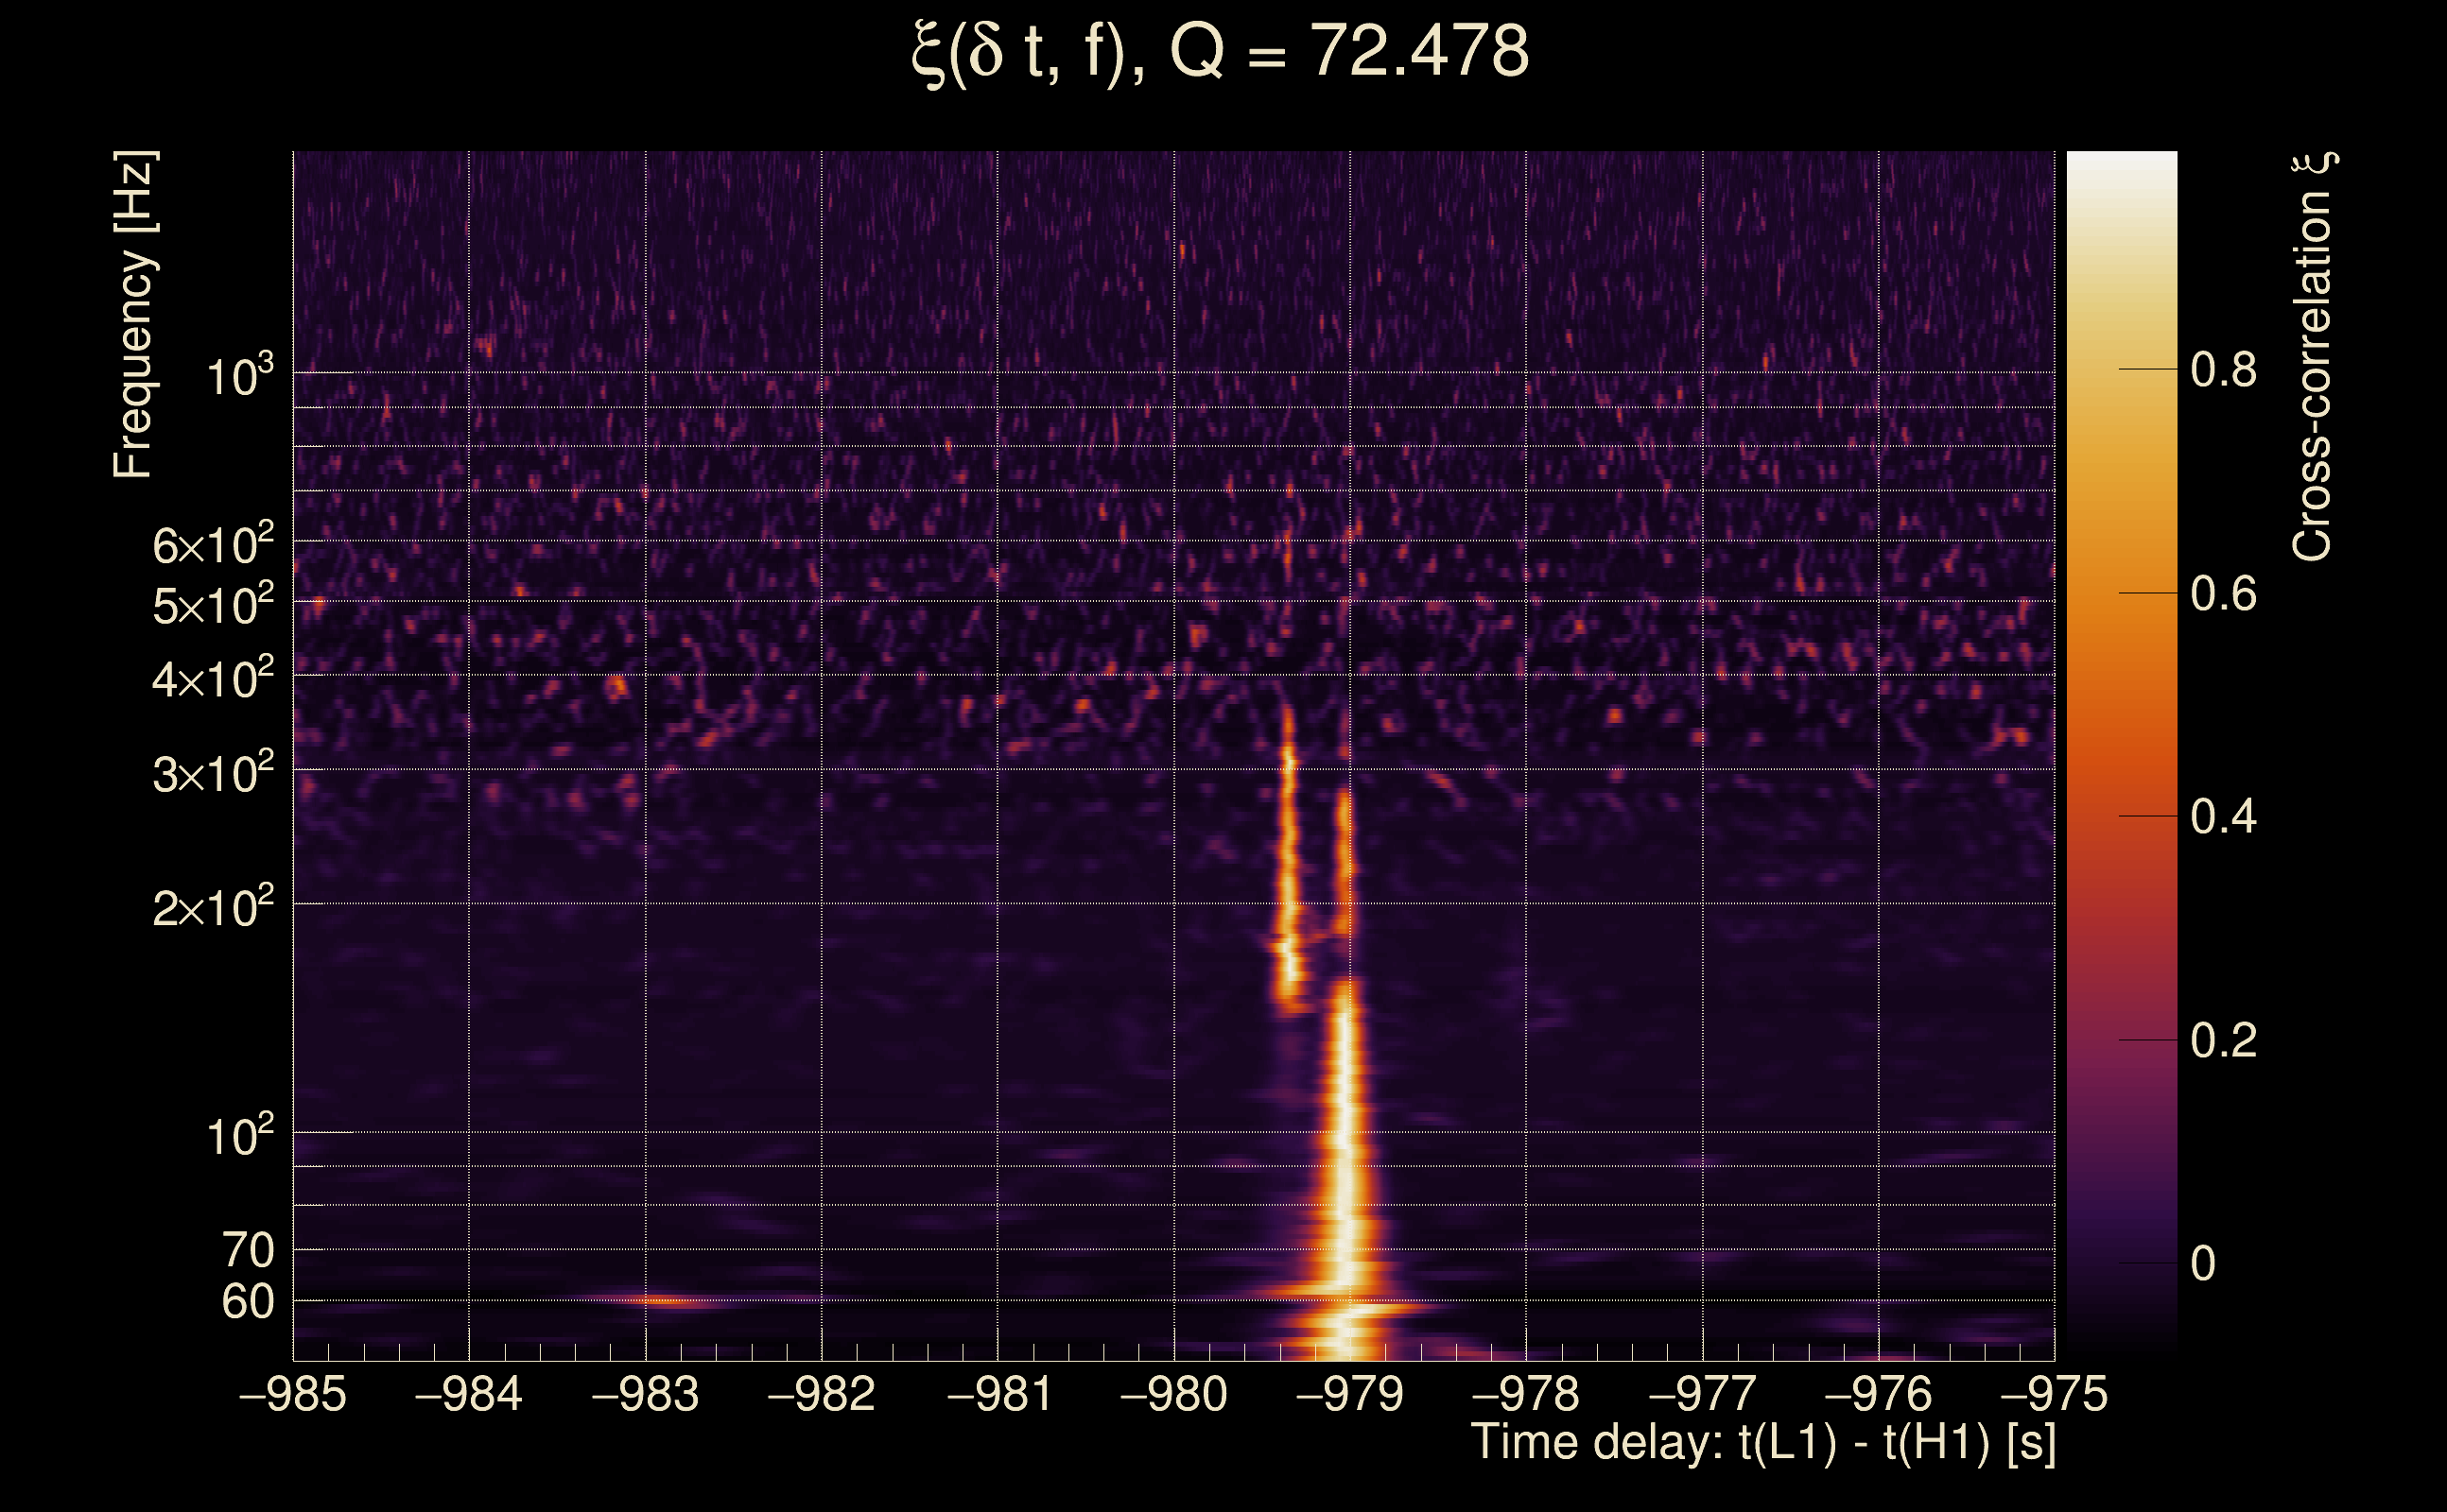This screenshot has width=2447, height=1512.
Task: Click the 0.8 tick label on the colorbar
Action: tap(2223, 370)
